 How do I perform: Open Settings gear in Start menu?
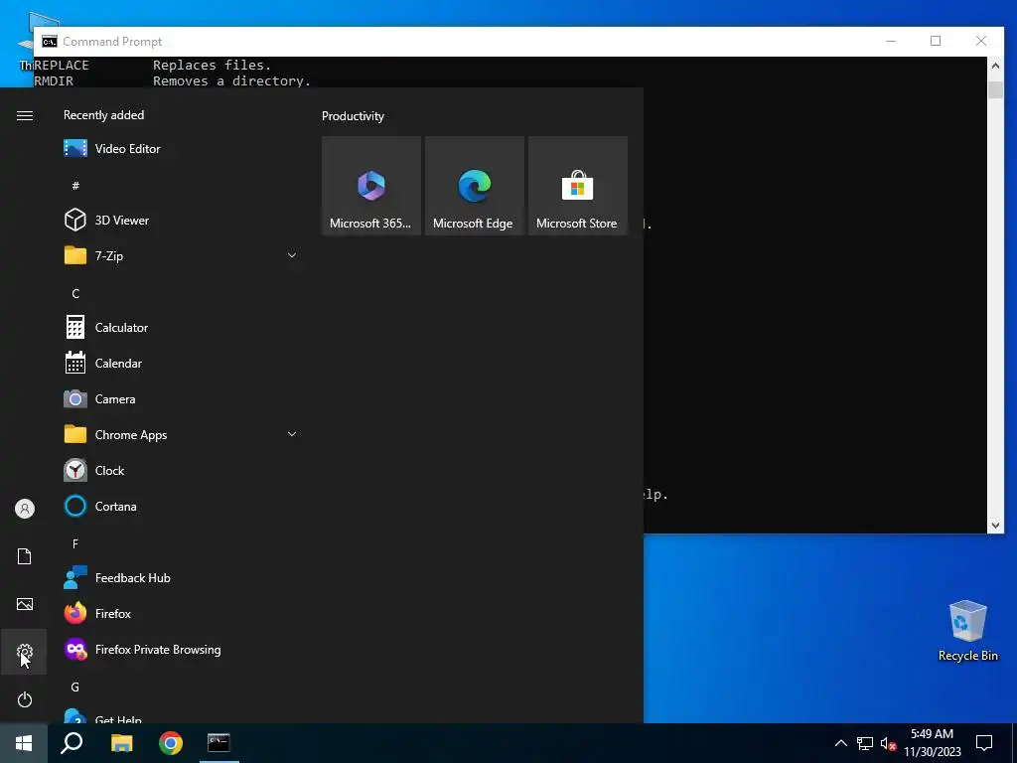25,652
